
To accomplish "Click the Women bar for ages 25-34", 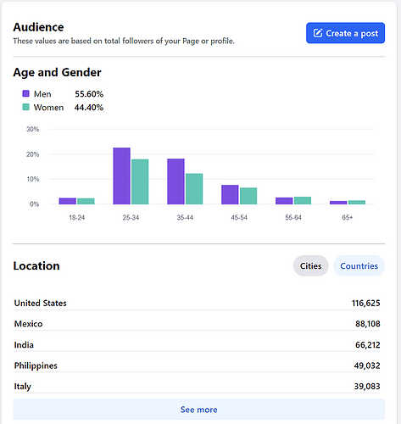I will click(x=140, y=181).
